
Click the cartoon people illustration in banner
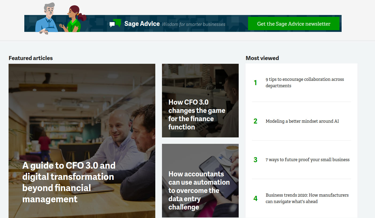click(61, 19)
